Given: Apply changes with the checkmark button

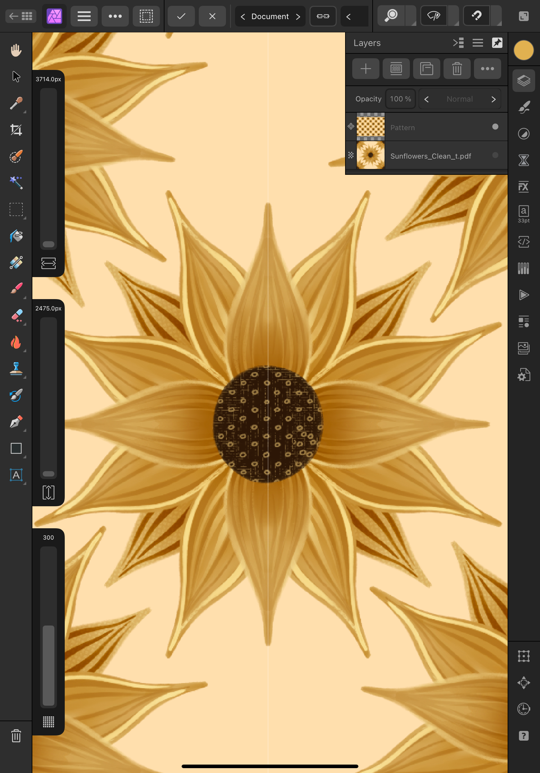Looking at the screenshot, I should click(181, 16).
